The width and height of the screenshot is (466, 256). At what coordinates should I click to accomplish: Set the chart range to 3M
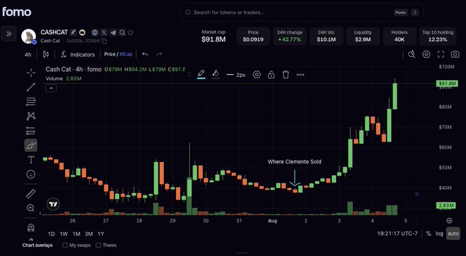pyautogui.click(x=88, y=234)
